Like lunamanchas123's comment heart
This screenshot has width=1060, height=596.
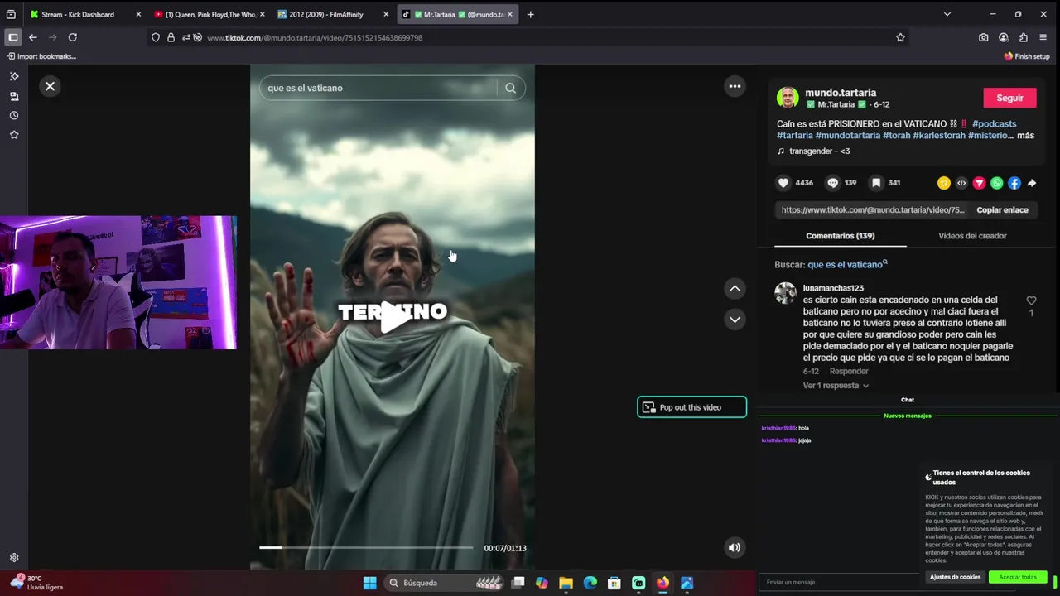[1031, 300]
